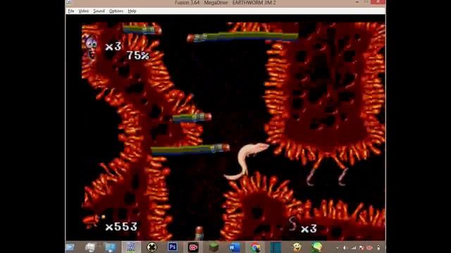Click the green bubbles taskbar icon

pyautogui.click(x=316, y=247)
